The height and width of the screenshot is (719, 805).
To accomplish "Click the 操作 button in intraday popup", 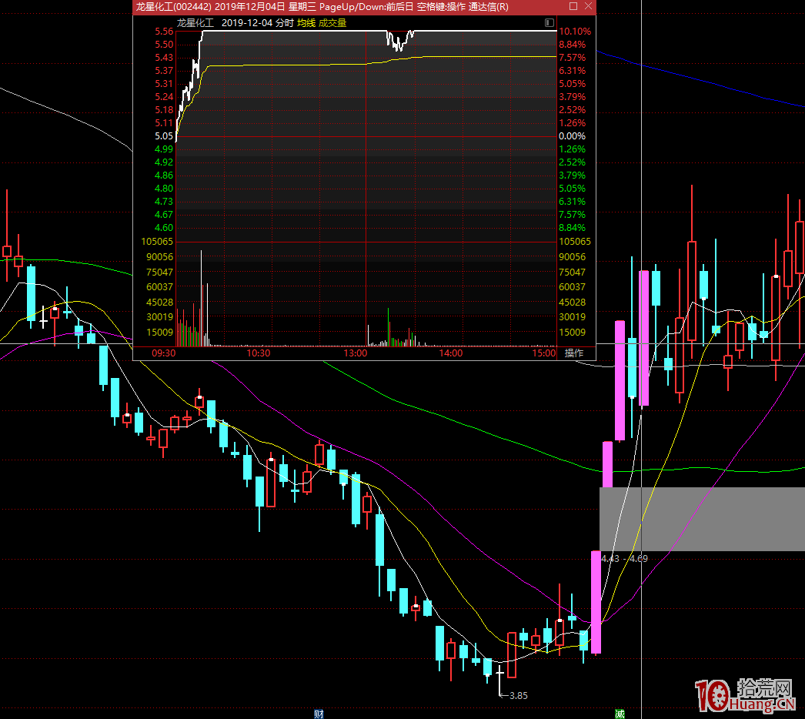I will click(574, 353).
